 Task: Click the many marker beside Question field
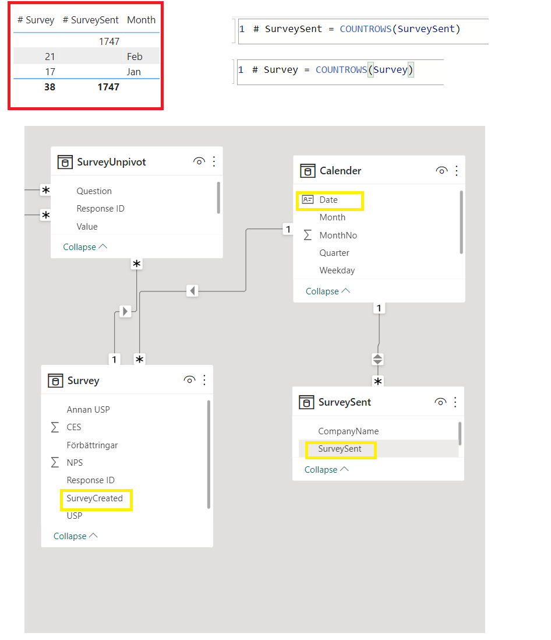(x=45, y=190)
